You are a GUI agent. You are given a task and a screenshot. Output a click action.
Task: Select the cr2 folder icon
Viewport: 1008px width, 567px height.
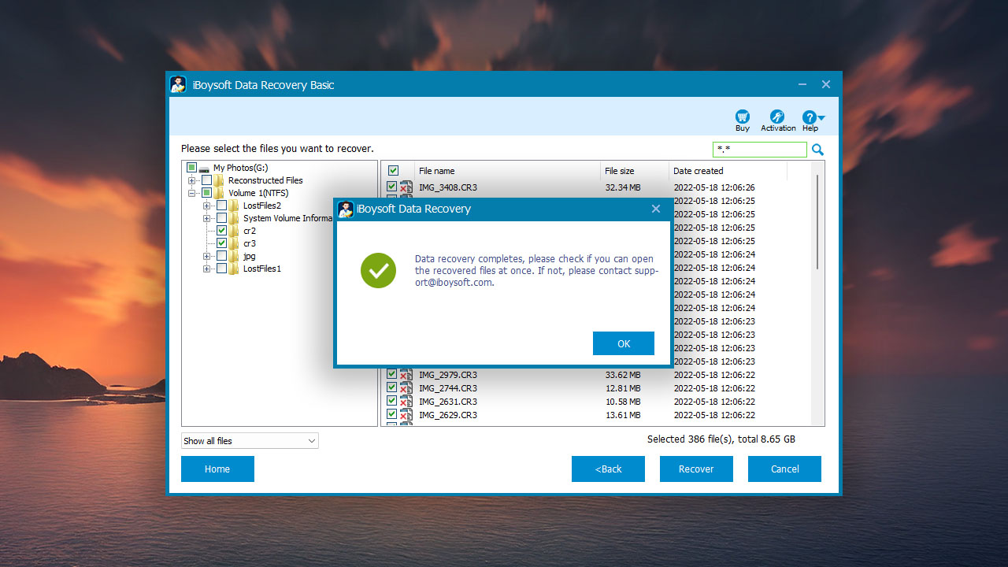pos(234,231)
